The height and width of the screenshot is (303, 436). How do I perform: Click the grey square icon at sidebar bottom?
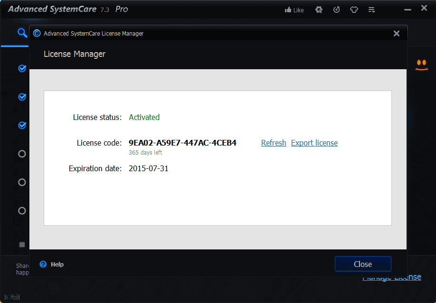coord(22,244)
